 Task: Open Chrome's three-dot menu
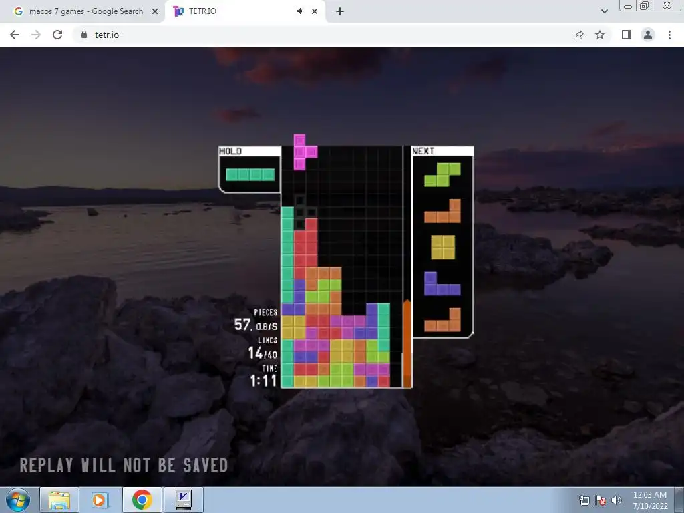pos(669,35)
